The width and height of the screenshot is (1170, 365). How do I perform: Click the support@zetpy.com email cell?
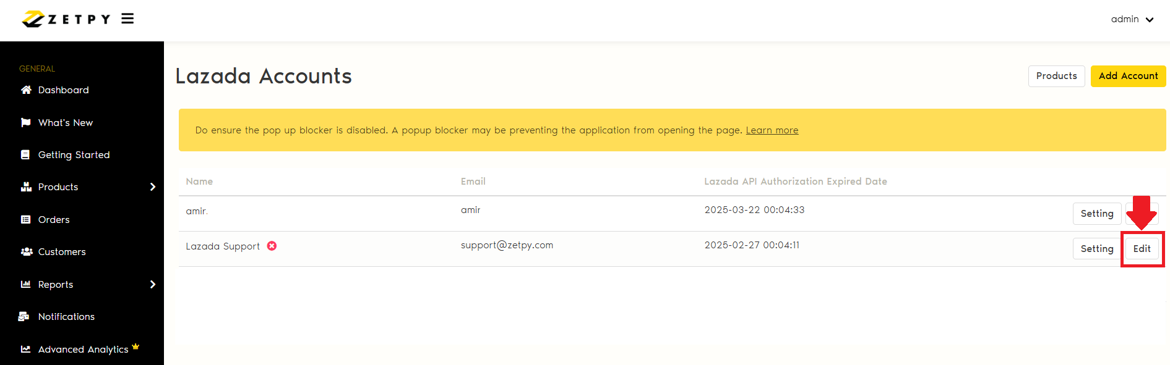click(507, 245)
